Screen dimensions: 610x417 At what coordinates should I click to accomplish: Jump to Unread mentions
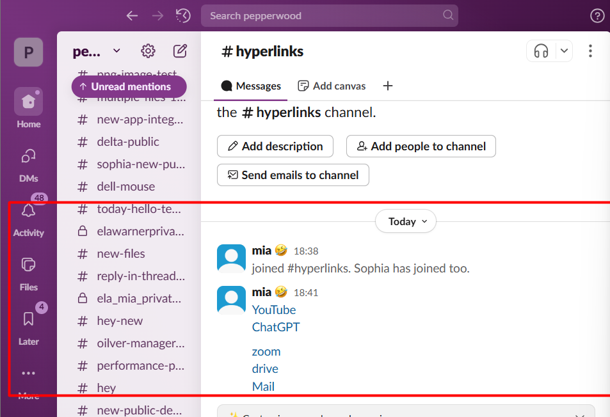point(129,86)
